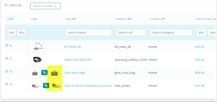Sort ID column descending arrow
The height and width of the screenshot is (102, 217).
point(13,19)
